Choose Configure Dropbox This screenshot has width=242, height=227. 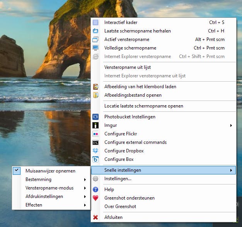click(164, 151)
